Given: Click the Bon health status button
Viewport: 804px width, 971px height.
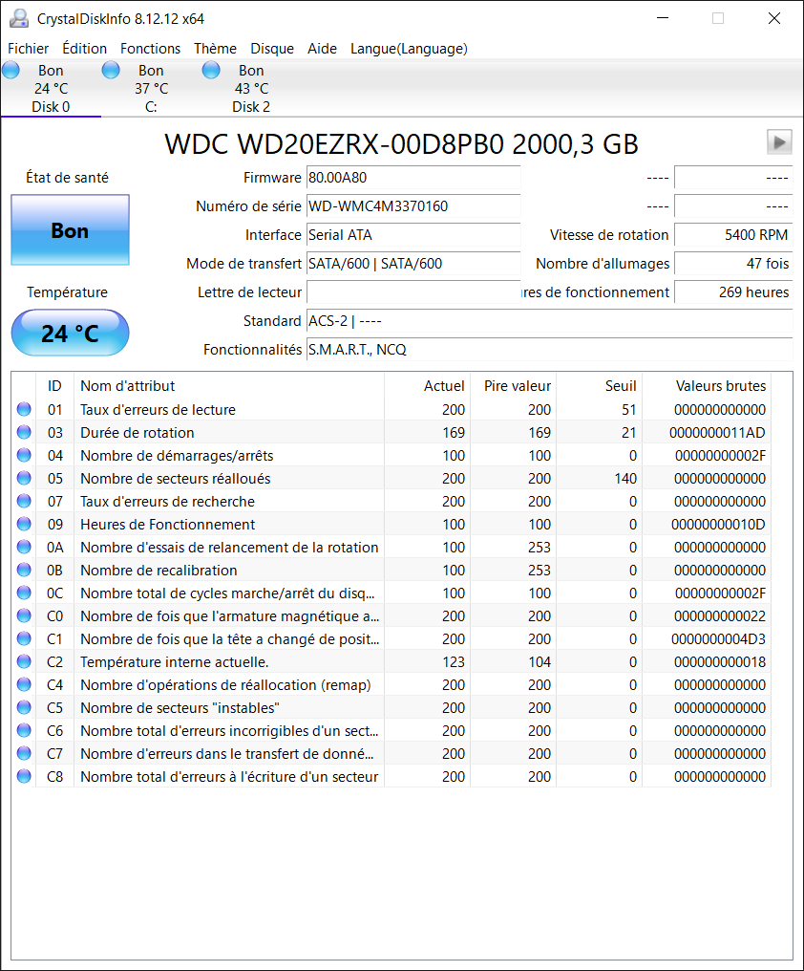Looking at the screenshot, I should point(70,230).
